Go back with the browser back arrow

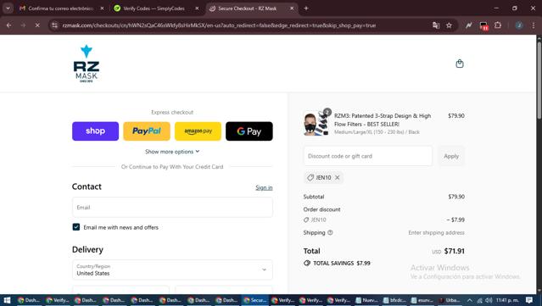point(9,25)
